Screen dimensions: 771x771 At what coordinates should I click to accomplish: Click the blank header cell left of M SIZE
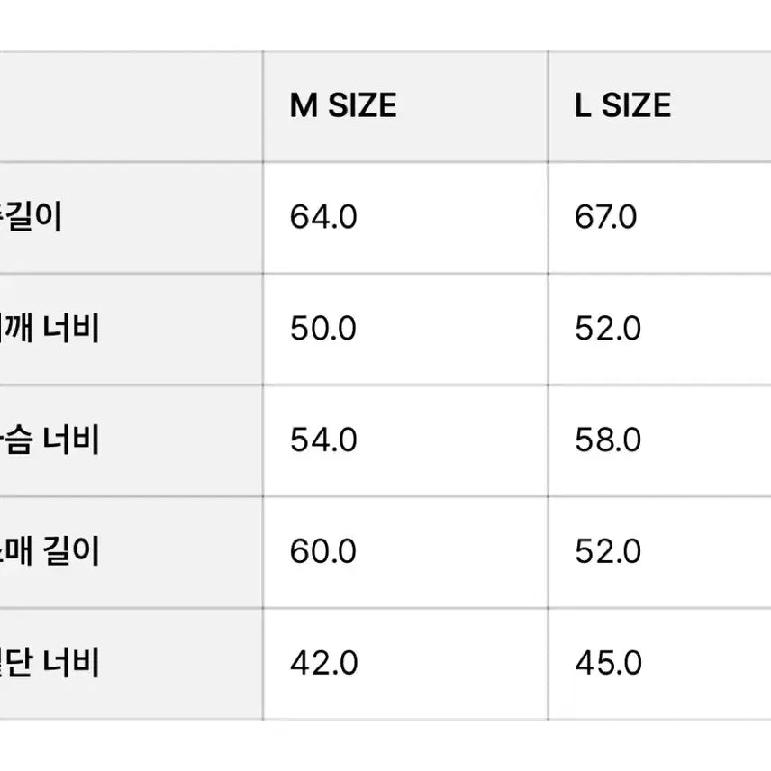(131, 106)
